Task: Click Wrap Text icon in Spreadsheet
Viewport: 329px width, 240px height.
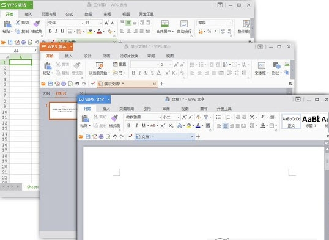Action: tap(184, 24)
